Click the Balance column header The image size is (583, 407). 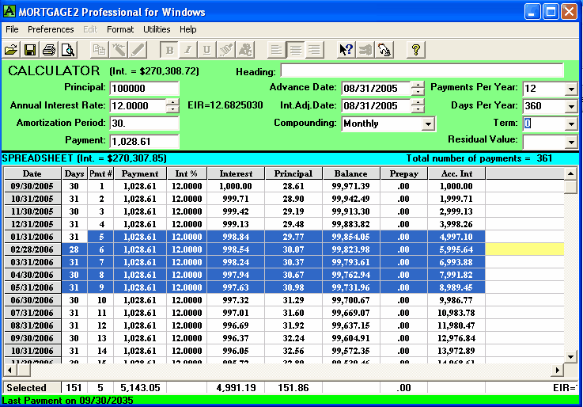coord(350,173)
